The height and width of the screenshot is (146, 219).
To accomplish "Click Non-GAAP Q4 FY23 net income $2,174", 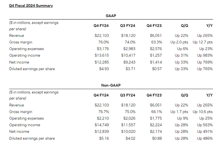I will [x=155, y=132].
